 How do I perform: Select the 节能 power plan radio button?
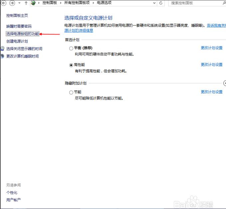[71, 92]
